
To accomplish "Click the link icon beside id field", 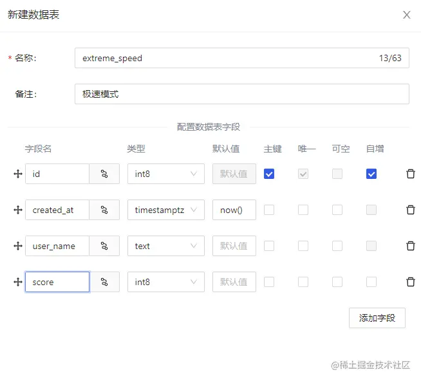I will tap(104, 174).
